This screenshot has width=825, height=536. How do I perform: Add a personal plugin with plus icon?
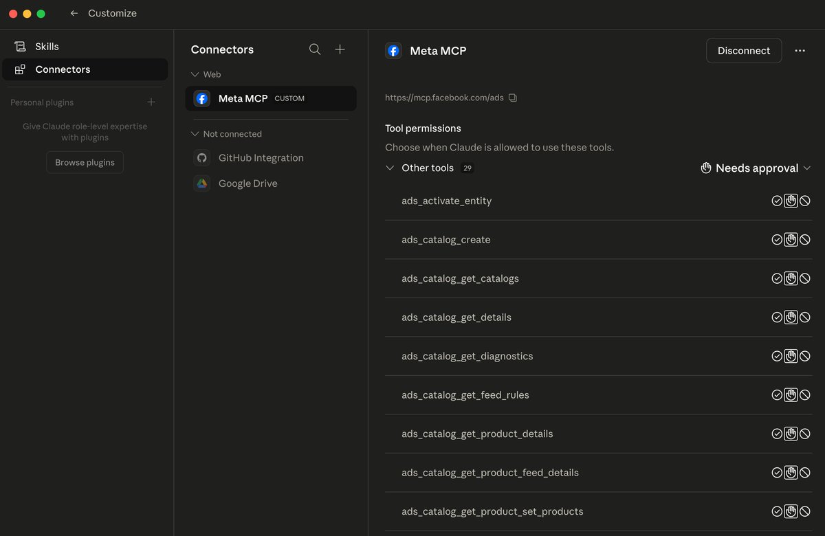pos(151,102)
